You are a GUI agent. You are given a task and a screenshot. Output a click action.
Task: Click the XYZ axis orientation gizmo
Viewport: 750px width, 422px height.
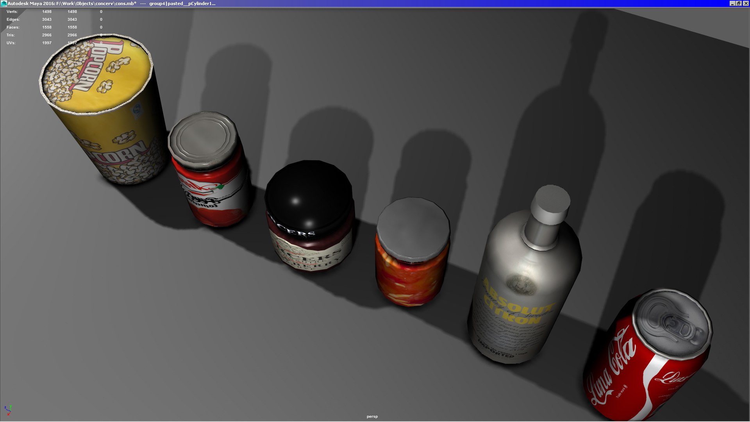(x=8, y=410)
